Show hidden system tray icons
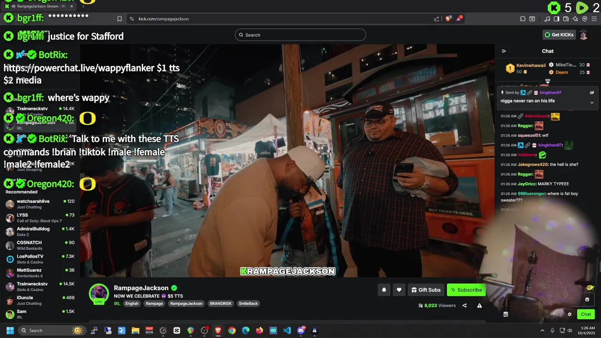 pos(542,330)
